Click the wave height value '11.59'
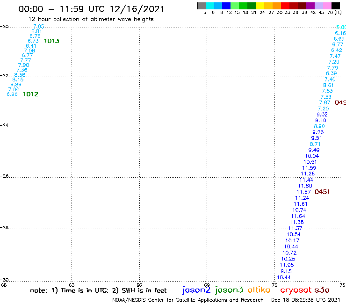The width and height of the screenshot is (346, 304). click(x=309, y=168)
